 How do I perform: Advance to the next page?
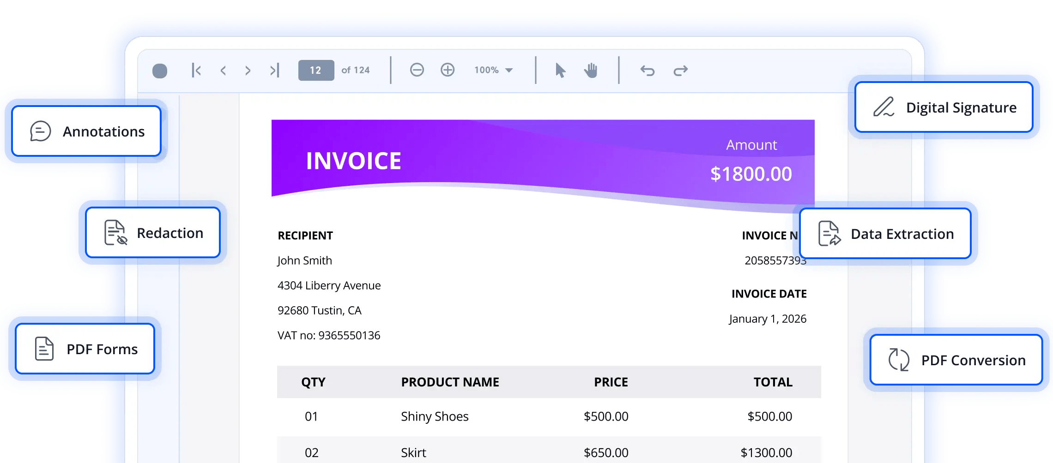point(248,71)
